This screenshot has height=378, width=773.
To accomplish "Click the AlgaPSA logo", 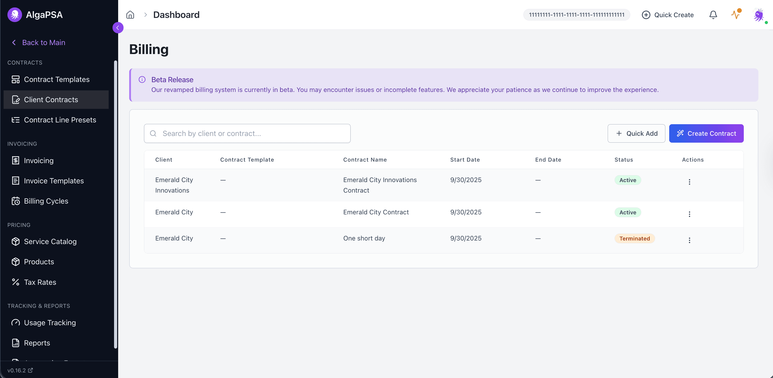I will (x=15, y=15).
